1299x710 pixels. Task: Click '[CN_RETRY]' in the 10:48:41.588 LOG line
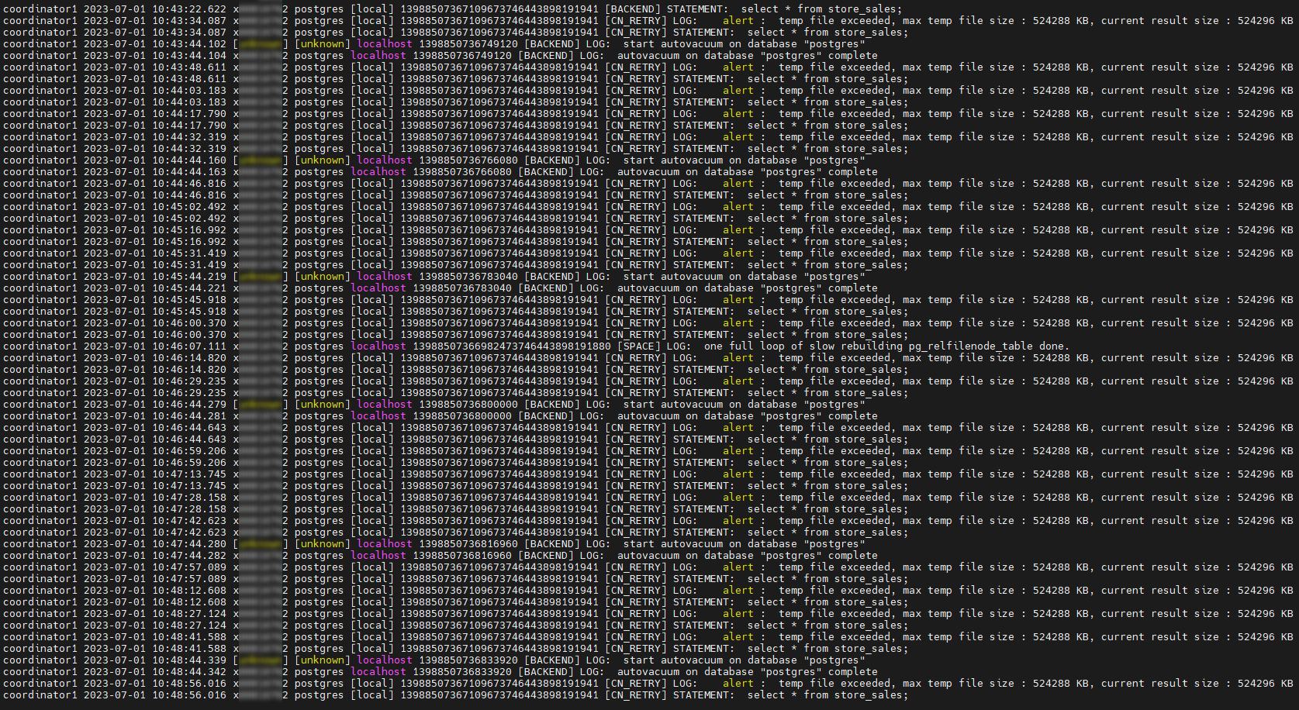coord(636,637)
